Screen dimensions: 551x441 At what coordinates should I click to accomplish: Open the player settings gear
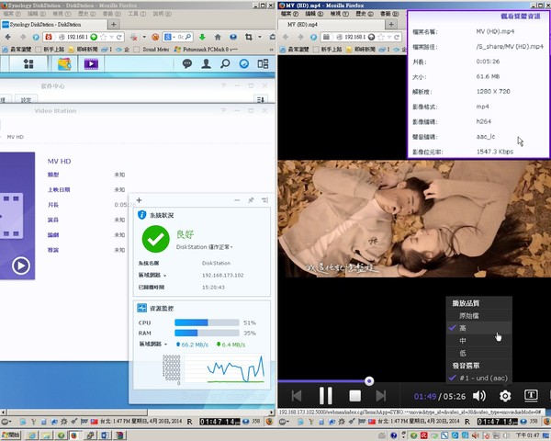click(505, 396)
